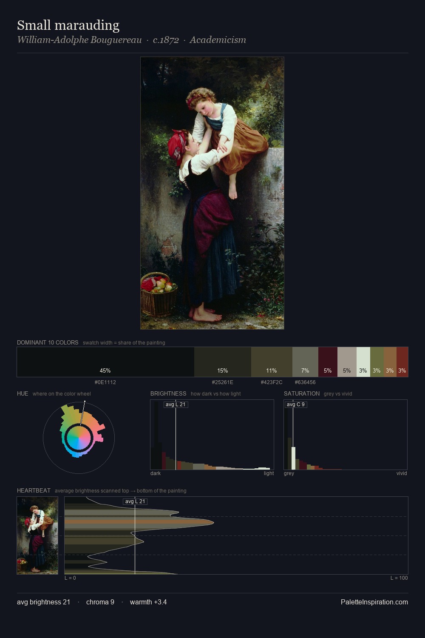Select the 5% light taupe swatch
425x638 pixels.
point(347,362)
